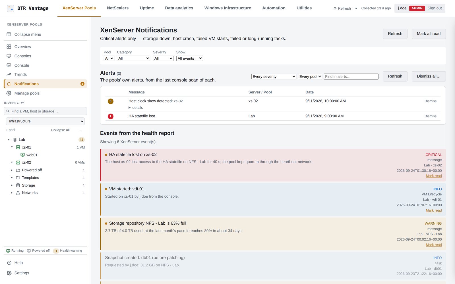455x284 pixels.
Task: Click Collapse all in inventory
Action: click(60, 130)
